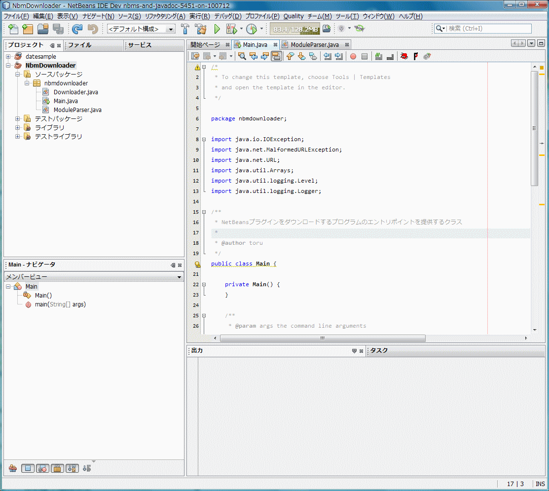Click the editor's horizontal scrollbar thumb
This screenshot has width=549, height=491.
[323, 339]
